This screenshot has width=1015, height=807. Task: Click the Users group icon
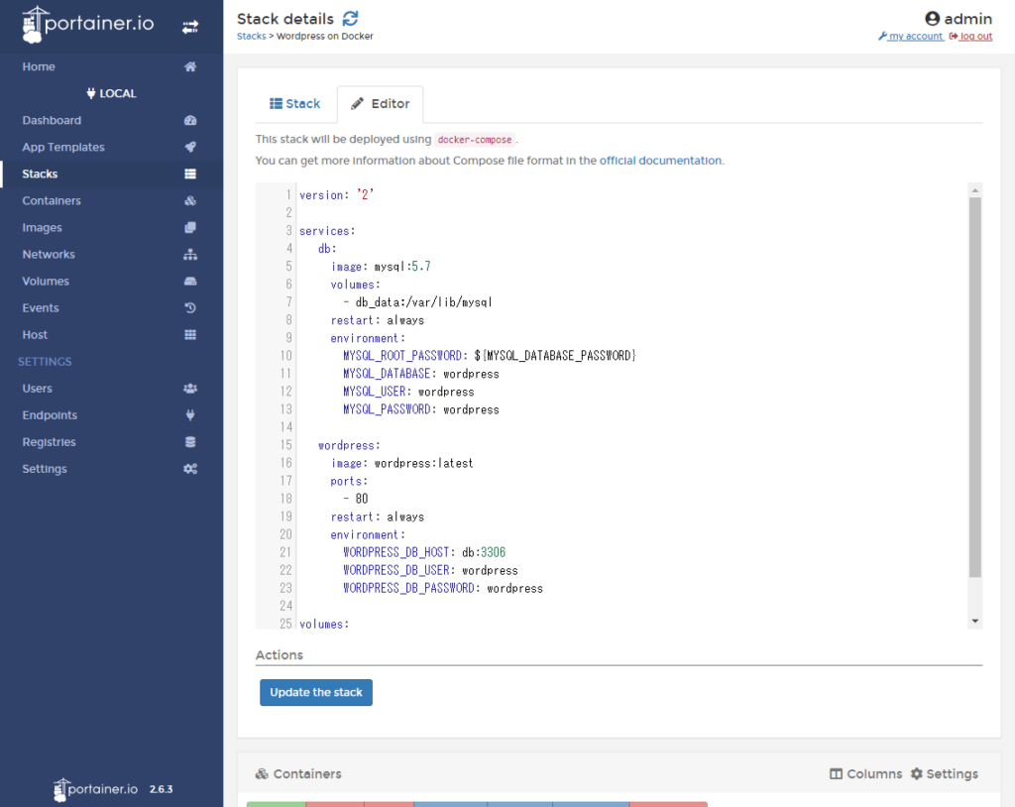[190, 389]
